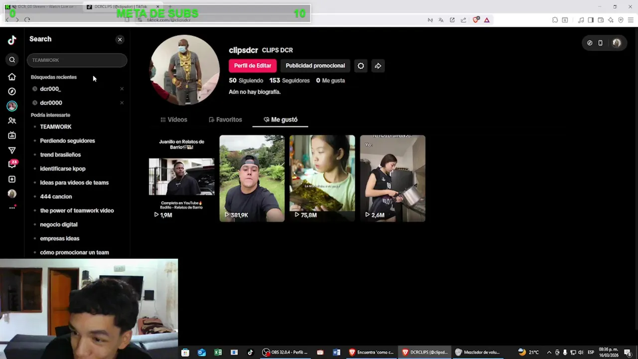Open the Explore compass icon

tap(12, 91)
